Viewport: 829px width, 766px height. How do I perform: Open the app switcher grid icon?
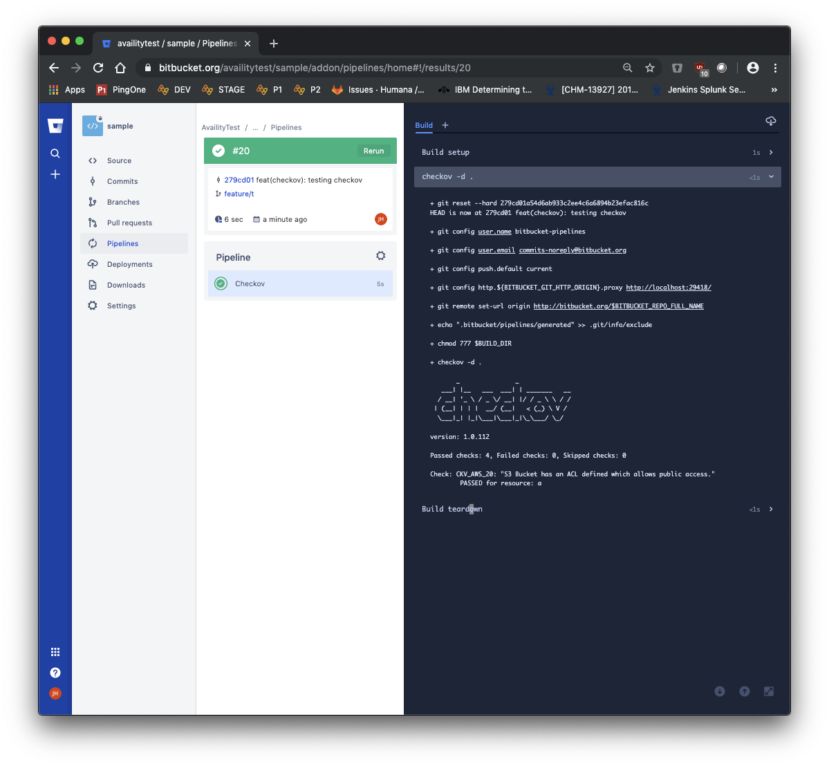pos(55,652)
